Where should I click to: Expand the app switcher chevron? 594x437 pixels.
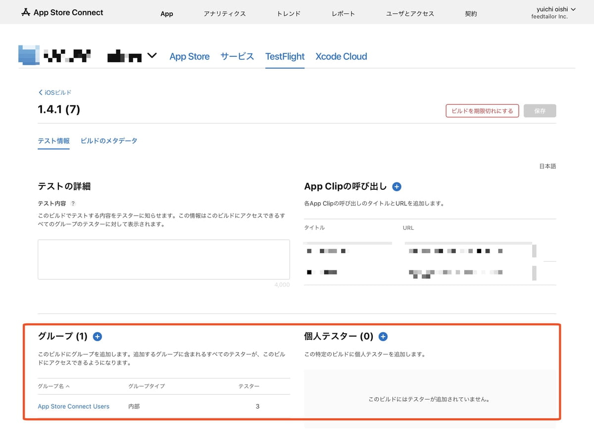coord(151,56)
